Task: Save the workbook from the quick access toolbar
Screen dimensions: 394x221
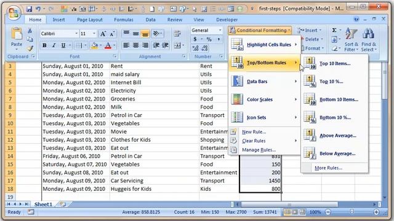Action: tap(29, 9)
